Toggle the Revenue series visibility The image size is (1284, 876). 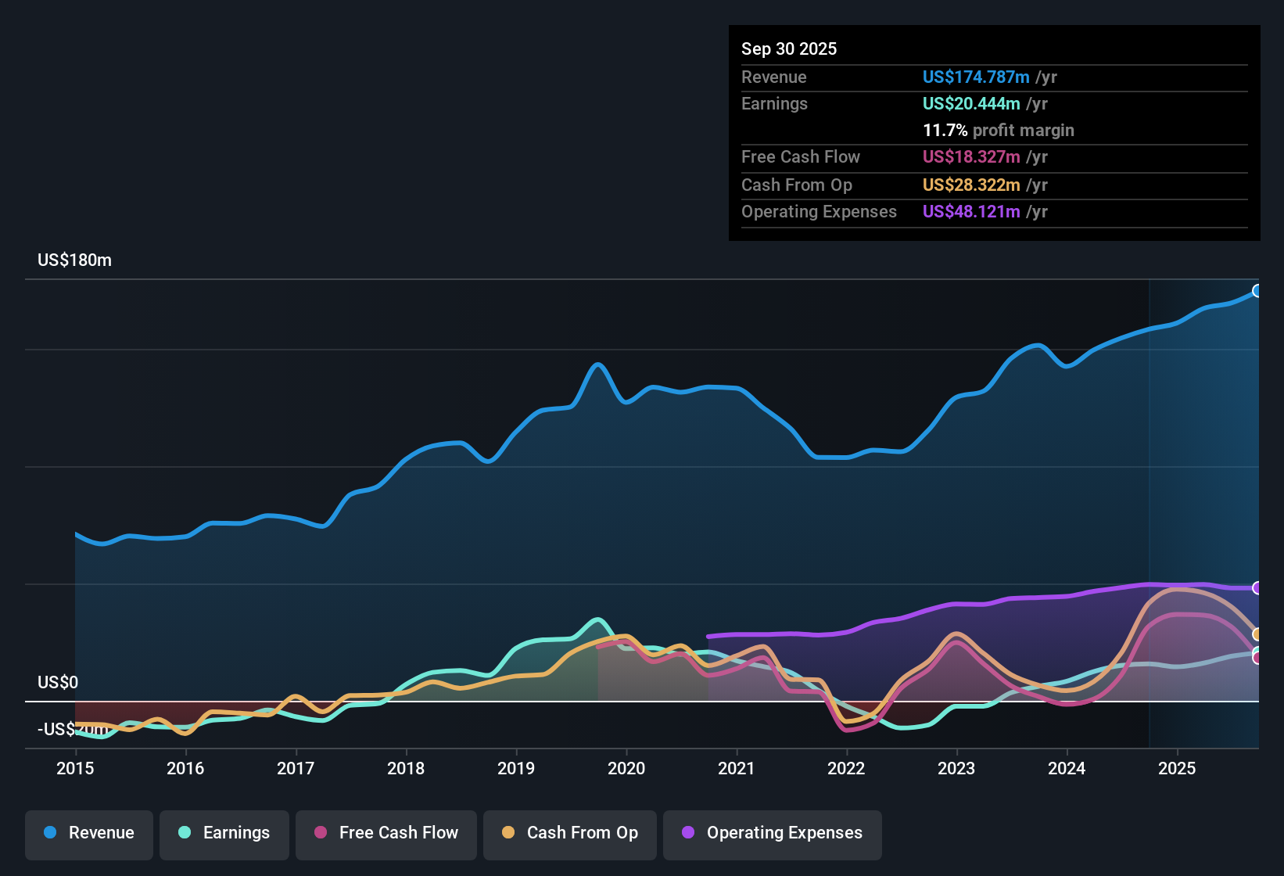[88, 833]
